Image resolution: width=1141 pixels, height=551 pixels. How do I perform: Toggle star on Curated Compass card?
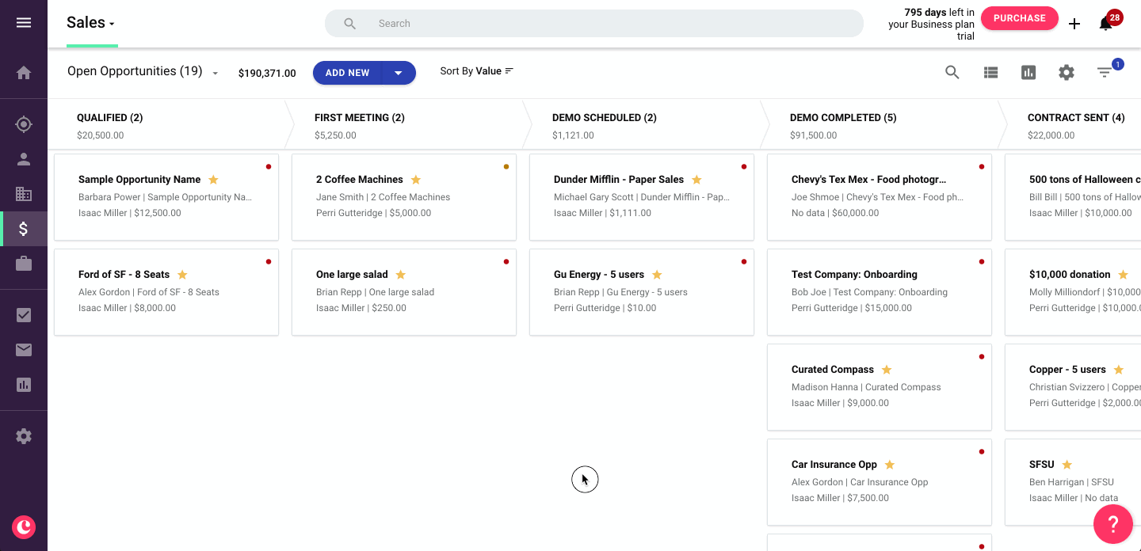pyautogui.click(x=887, y=370)
